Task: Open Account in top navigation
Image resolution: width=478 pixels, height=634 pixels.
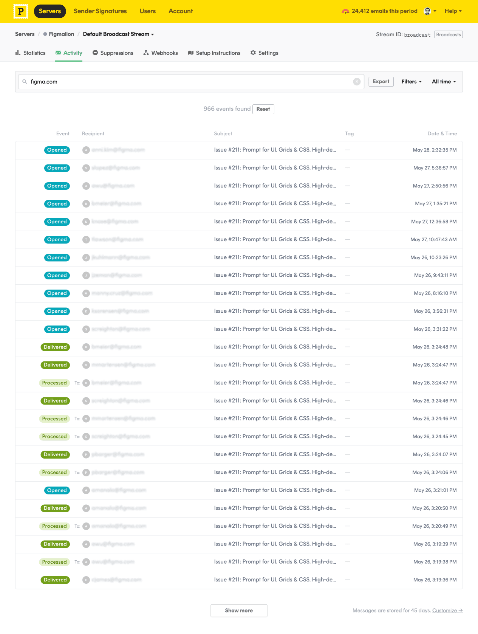Action: (181, 11)
